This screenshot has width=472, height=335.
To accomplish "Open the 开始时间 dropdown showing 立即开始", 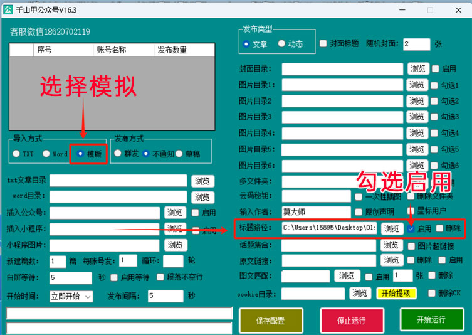I will (x=71, y=296).
